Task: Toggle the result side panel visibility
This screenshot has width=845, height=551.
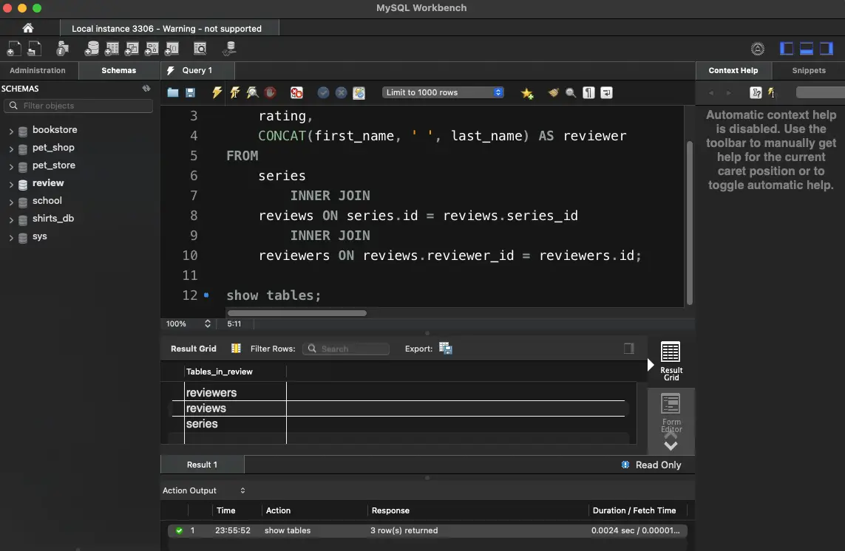Action: (x=628, y=349)
